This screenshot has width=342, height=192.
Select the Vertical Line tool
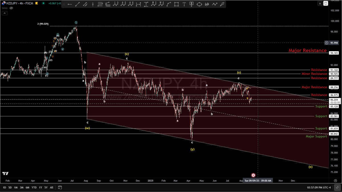(x=92, y=4)
